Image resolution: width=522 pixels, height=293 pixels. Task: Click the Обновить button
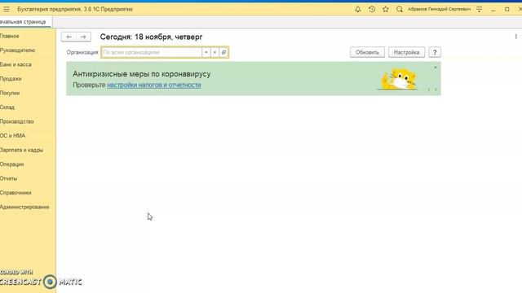(367, 52)
